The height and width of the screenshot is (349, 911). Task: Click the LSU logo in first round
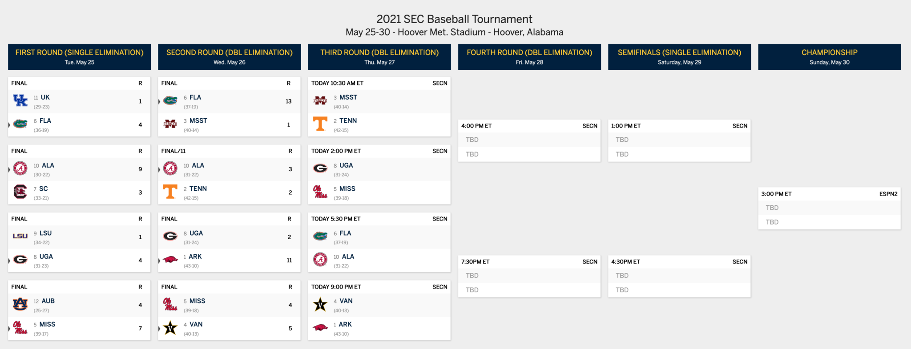click(x=20, y=237)
